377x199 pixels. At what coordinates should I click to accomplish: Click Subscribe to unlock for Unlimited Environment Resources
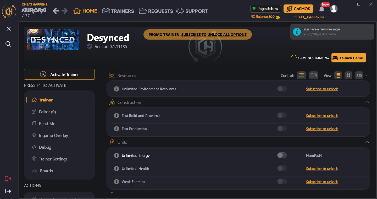coord(322,89)
